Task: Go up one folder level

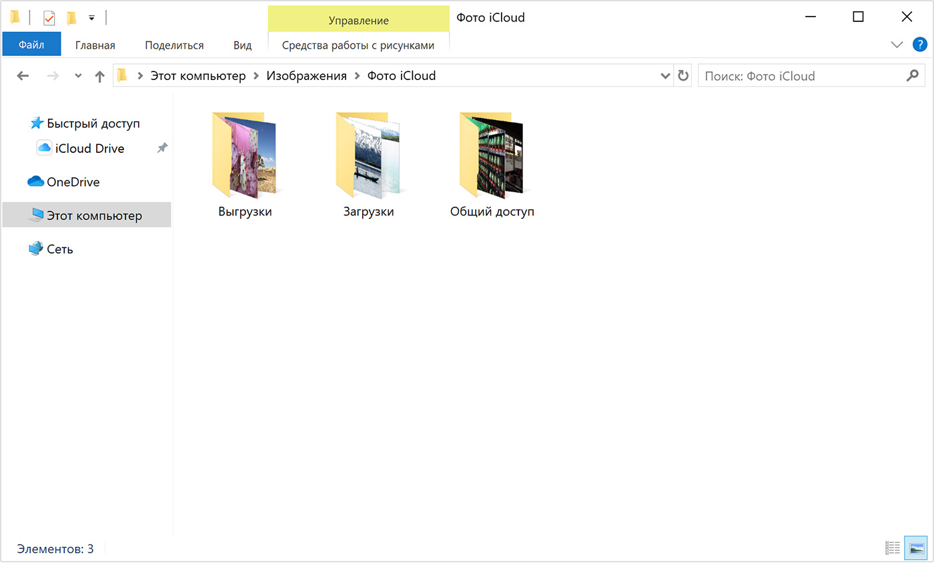Action: point(99,76)
